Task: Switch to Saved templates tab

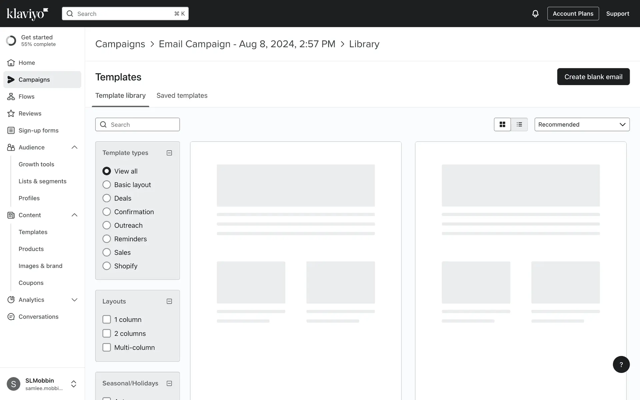Action: 182,96
